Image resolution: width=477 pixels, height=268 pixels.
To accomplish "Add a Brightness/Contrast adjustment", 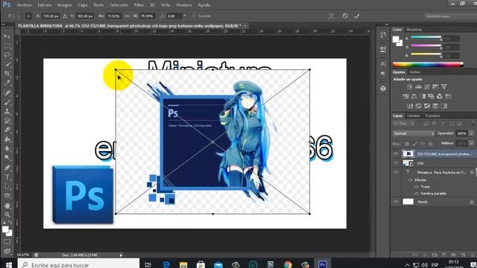I will [409, 87].
